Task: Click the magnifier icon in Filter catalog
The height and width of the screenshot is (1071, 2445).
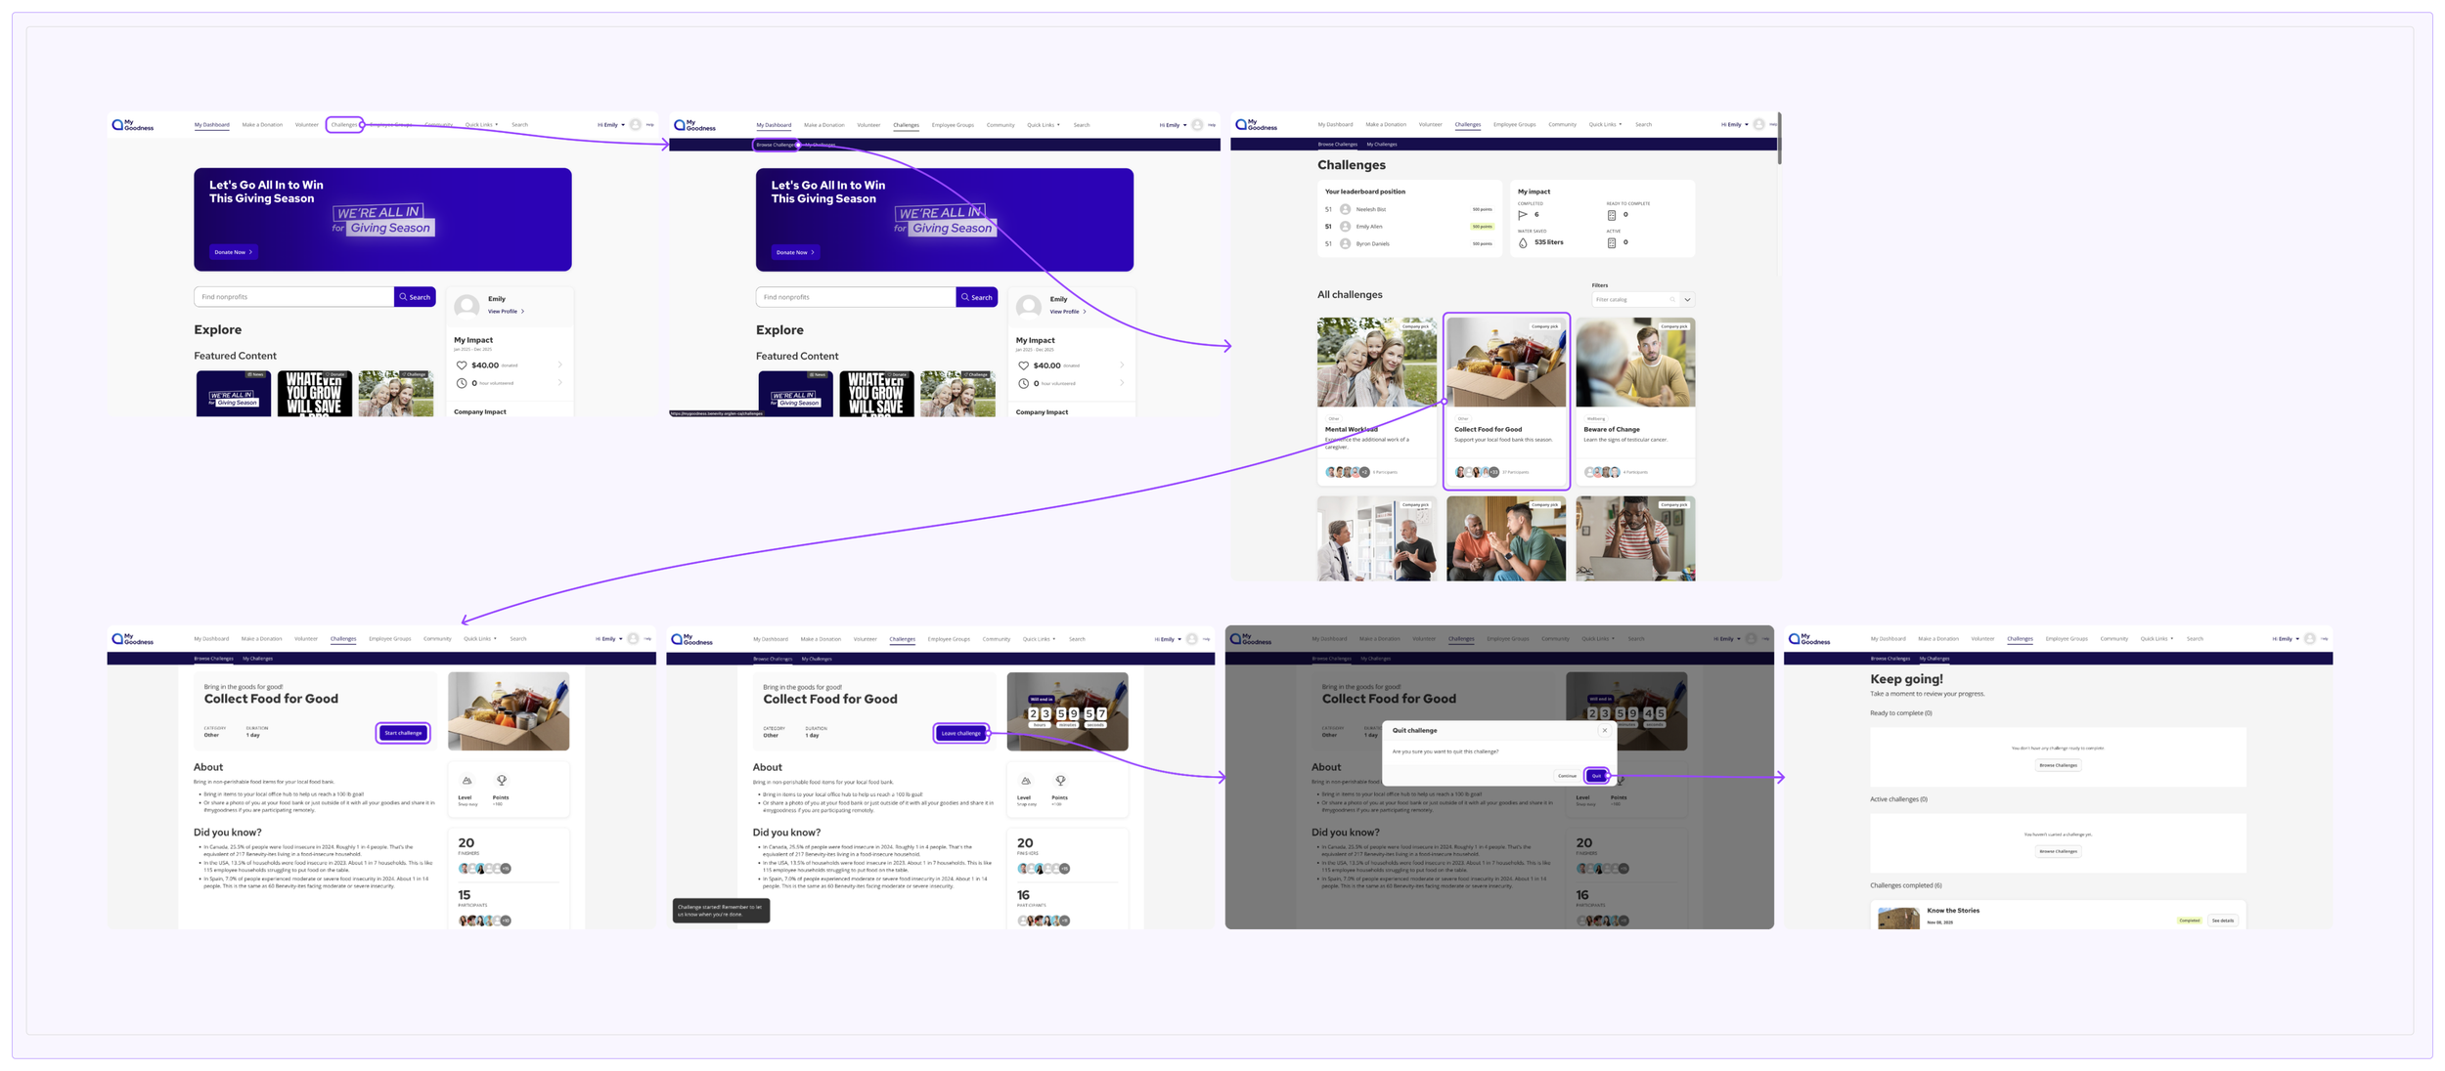Action: [x=1672, y=300]
